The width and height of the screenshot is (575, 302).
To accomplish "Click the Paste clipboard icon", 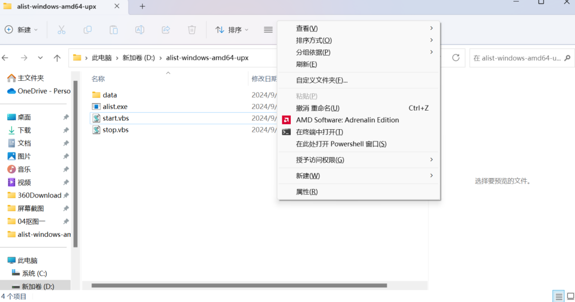I will pyautogui.click(x=113, y=30).
